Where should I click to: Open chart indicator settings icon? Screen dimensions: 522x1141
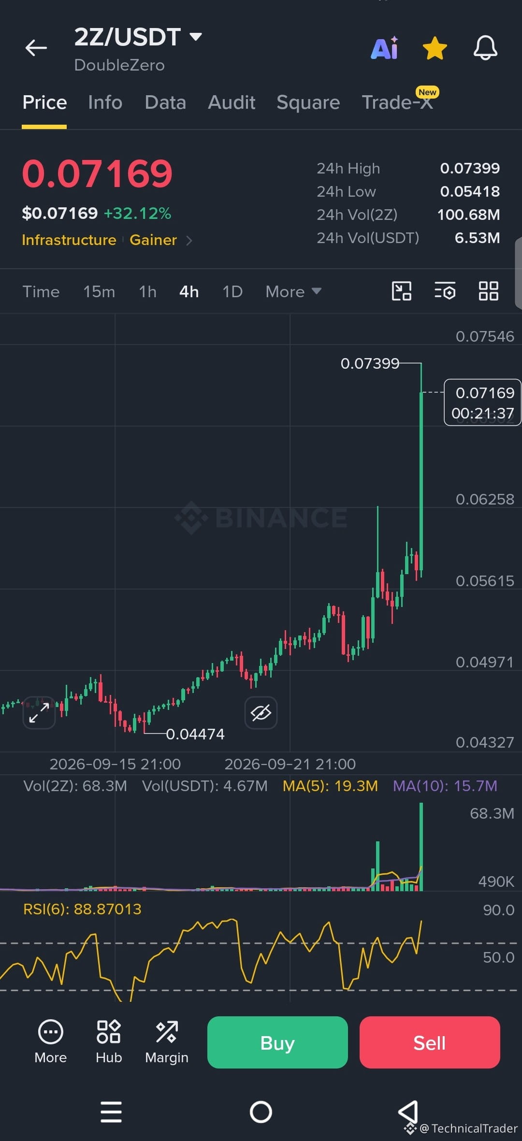point(445,291)
